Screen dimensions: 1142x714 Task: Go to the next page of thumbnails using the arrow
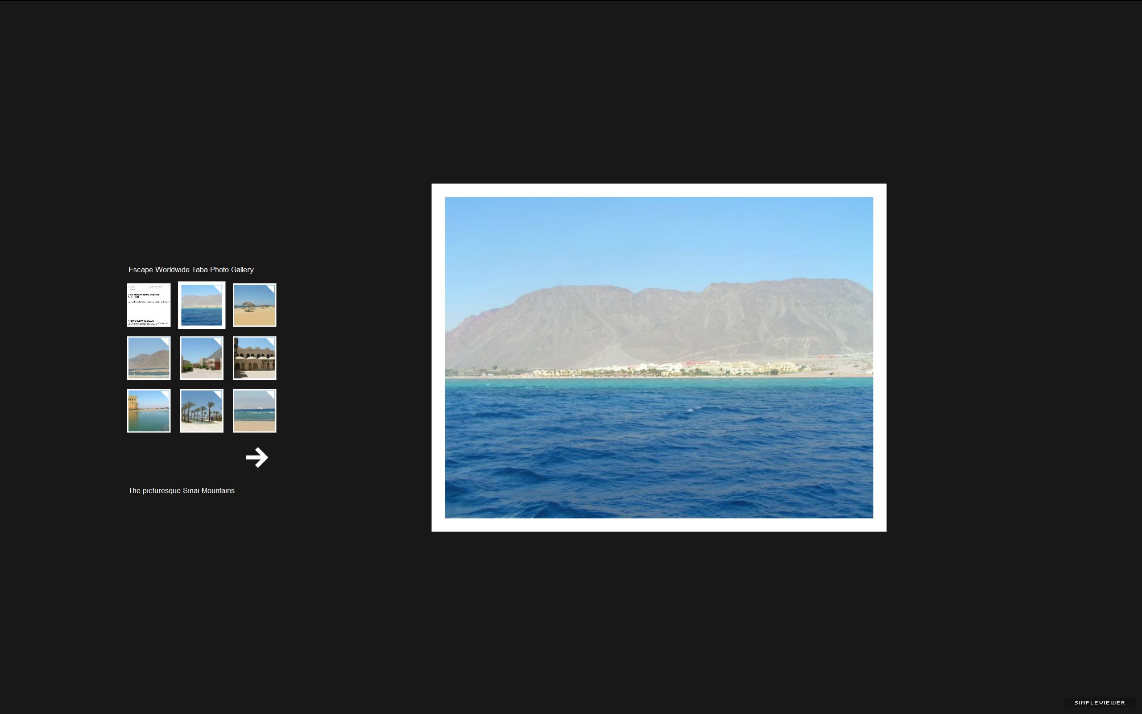point(257,457)
